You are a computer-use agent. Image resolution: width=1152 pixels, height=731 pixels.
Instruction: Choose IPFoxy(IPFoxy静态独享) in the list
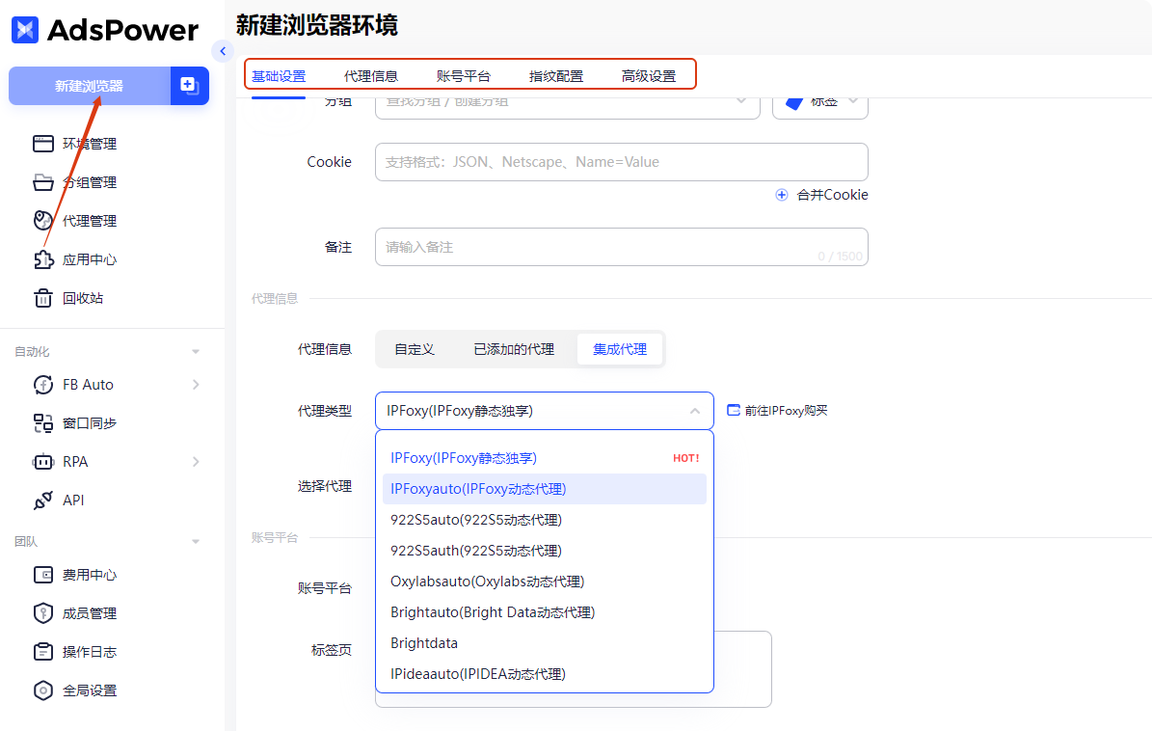[545, 458]
